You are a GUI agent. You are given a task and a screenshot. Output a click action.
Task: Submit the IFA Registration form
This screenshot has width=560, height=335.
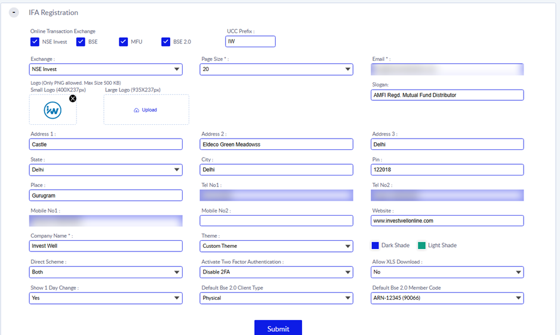(x=278, y=328)
